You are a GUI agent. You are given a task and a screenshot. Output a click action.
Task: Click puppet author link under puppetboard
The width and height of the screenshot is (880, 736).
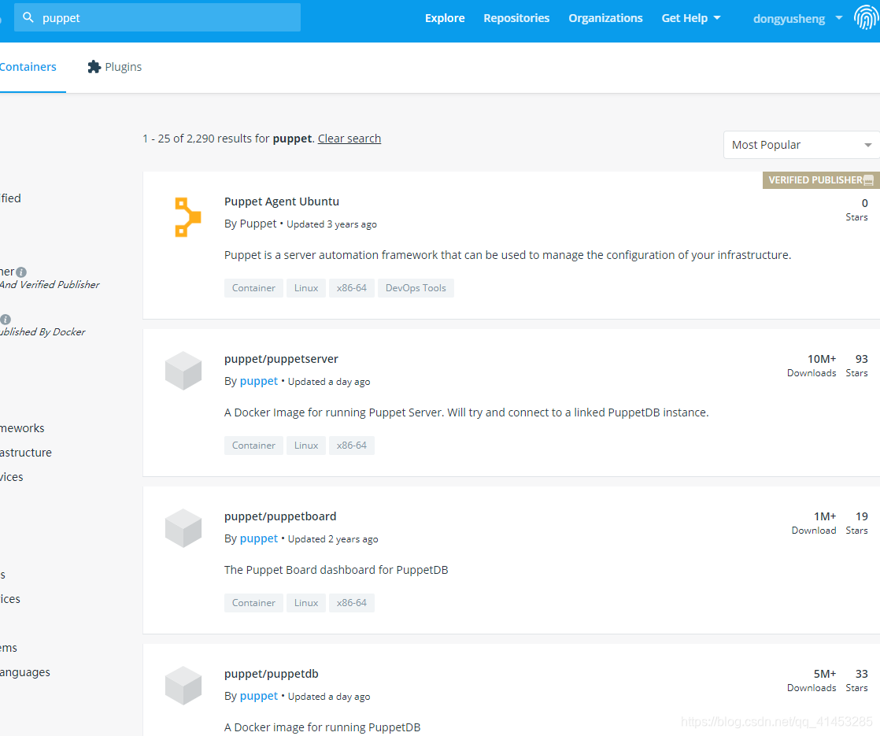click(259, 538)
